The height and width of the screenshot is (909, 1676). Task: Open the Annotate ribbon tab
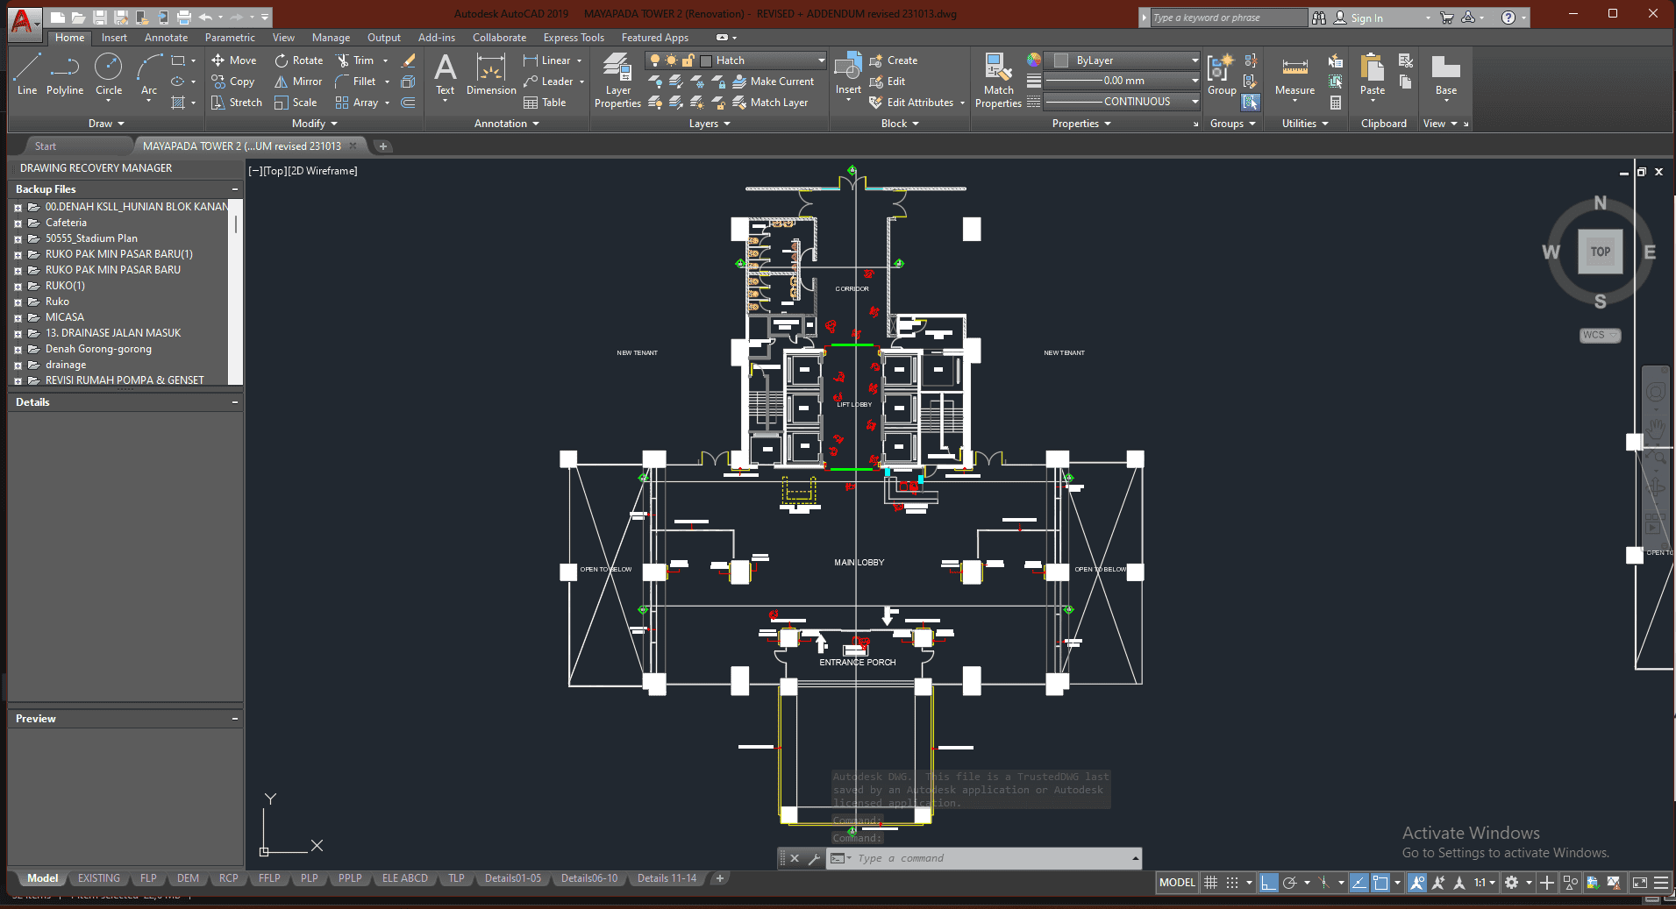tap(166, 38)
